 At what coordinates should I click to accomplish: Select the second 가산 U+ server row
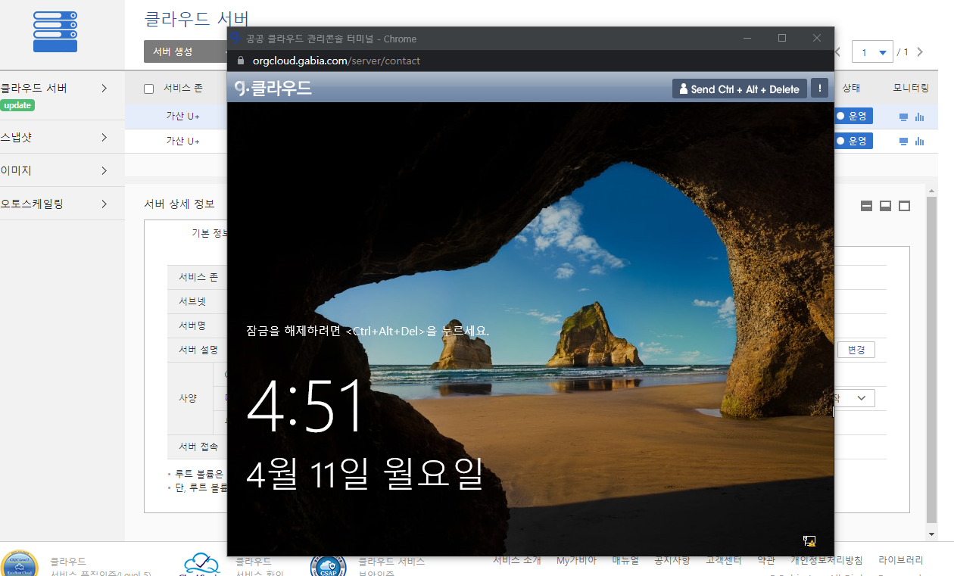coord(183,141)
